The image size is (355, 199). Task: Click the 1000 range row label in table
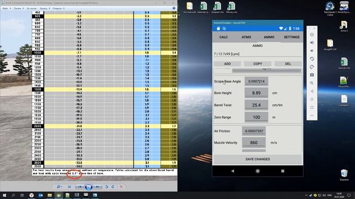pyautogui.click(x=38, y=53)
